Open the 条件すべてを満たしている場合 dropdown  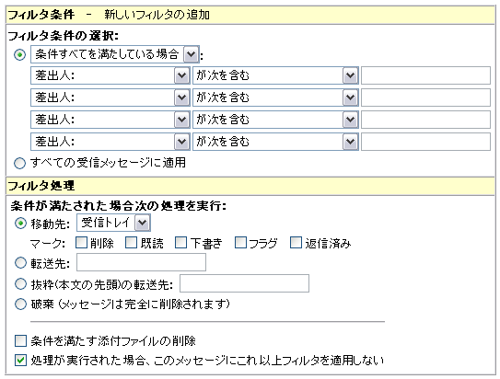(x=115, y=54)
